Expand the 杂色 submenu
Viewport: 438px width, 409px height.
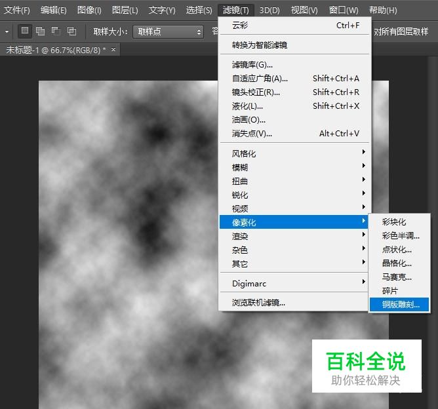pos(294,250)
